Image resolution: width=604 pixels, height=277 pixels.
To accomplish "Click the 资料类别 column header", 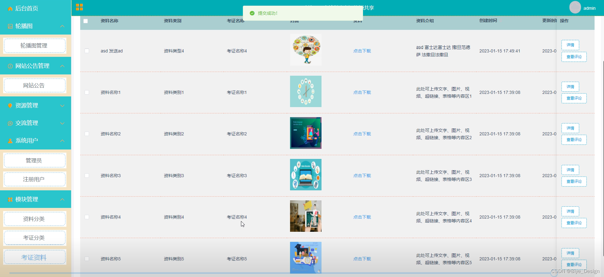I will click(x=173, y=21).
